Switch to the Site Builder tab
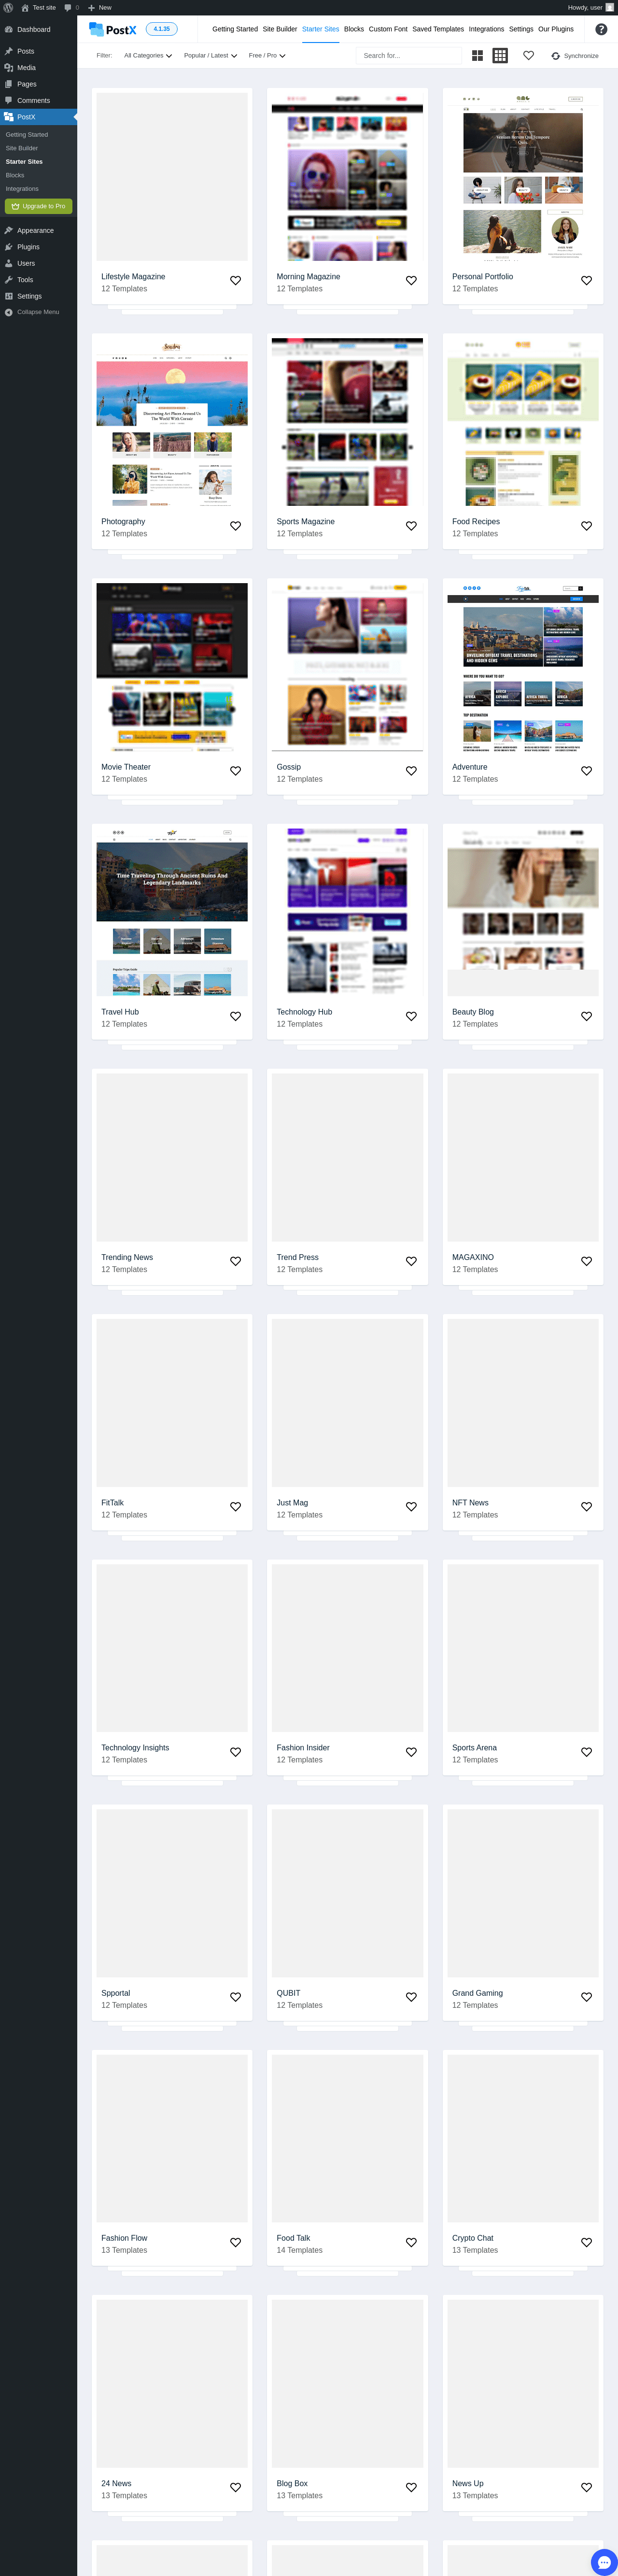The width and height of the screenshot is (618, 2576). point(280,29)
